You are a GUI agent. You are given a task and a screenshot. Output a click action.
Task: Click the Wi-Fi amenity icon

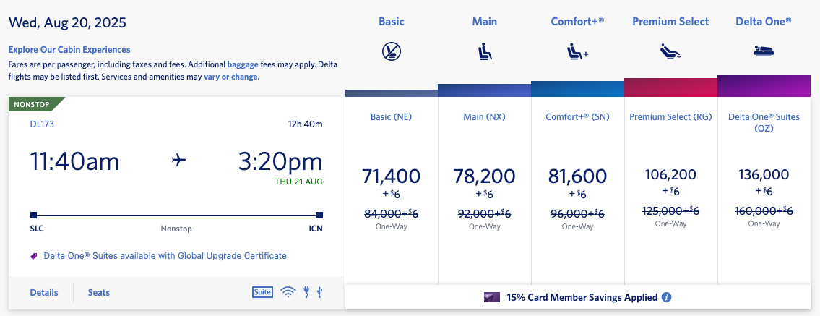click(288, 292)
